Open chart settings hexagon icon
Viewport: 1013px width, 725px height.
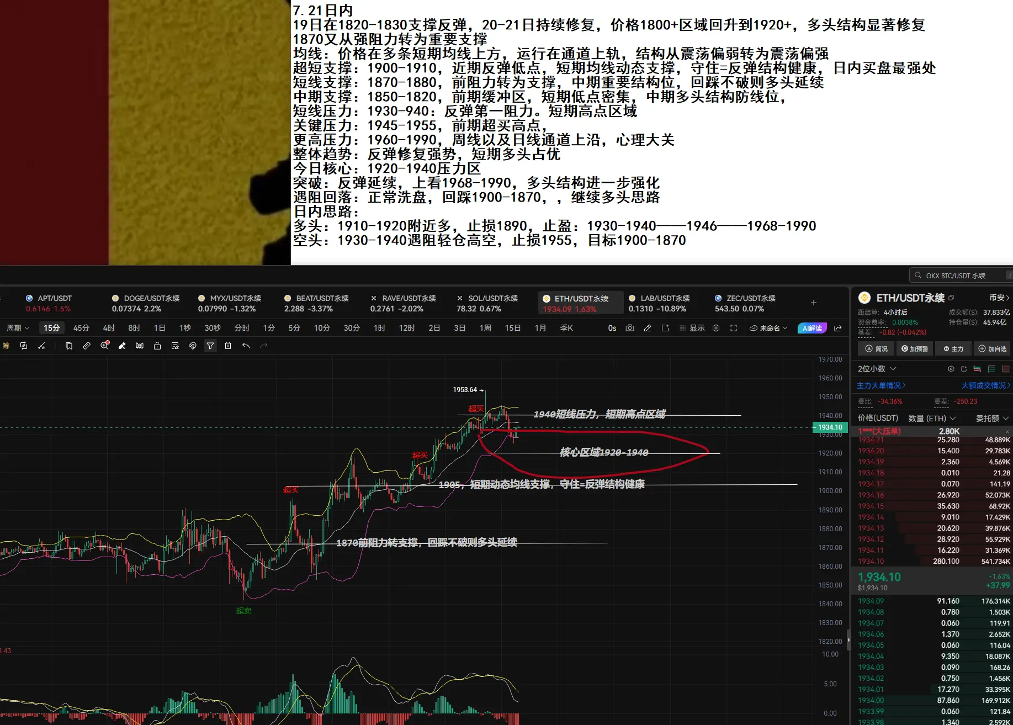pos(716,328)
